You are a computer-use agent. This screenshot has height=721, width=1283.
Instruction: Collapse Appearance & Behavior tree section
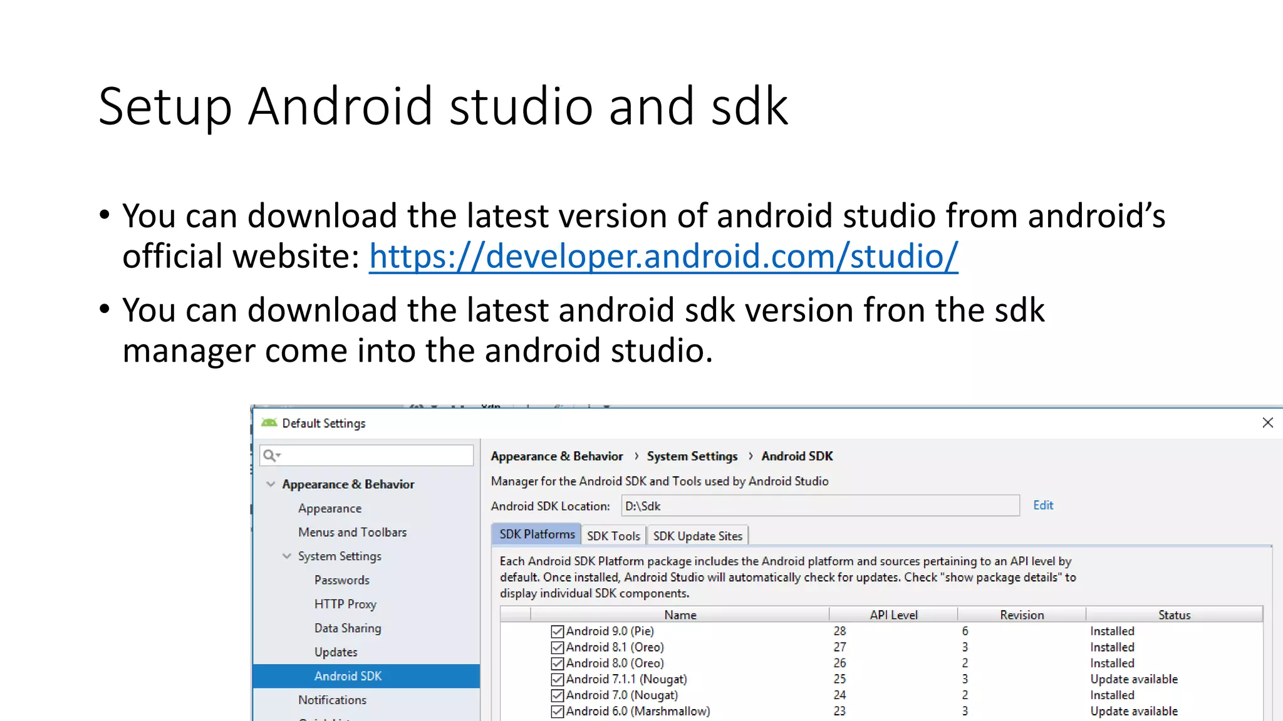click(271, 484)
